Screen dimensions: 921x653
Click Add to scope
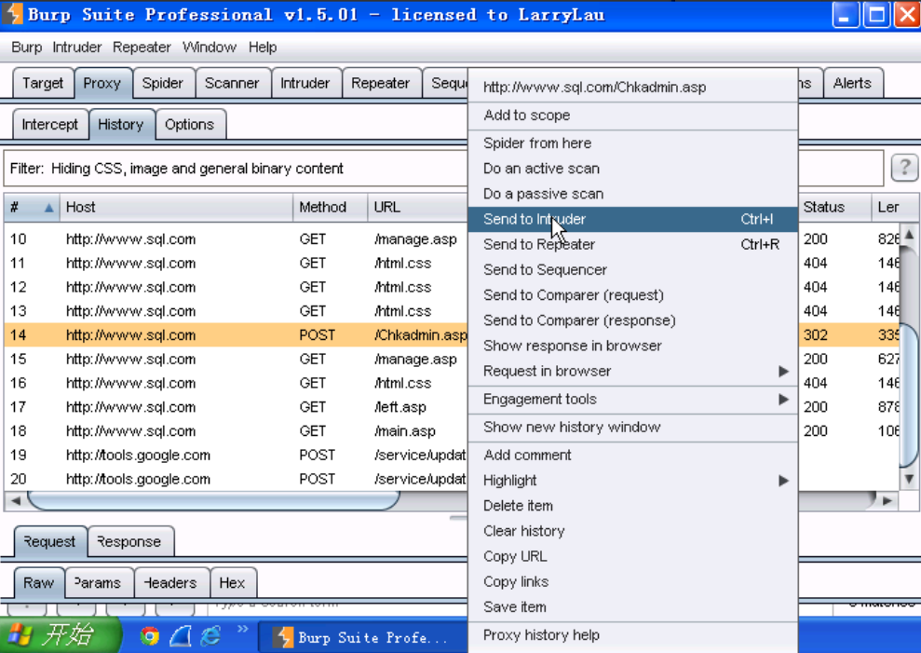632,116
